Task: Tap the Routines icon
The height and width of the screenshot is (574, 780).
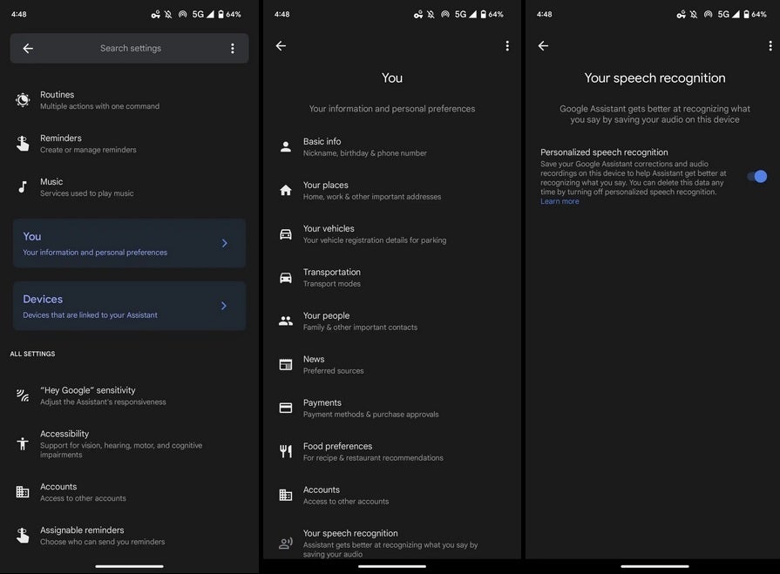Action: tap(23, 100)
